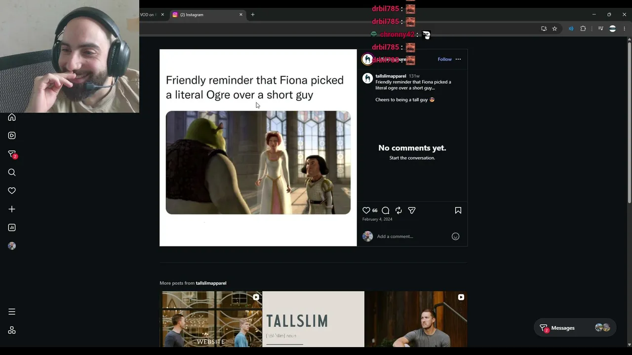Repost the tallslimapparel post
Viewport: 632px width, 355px height.
[x=398, y=211]
